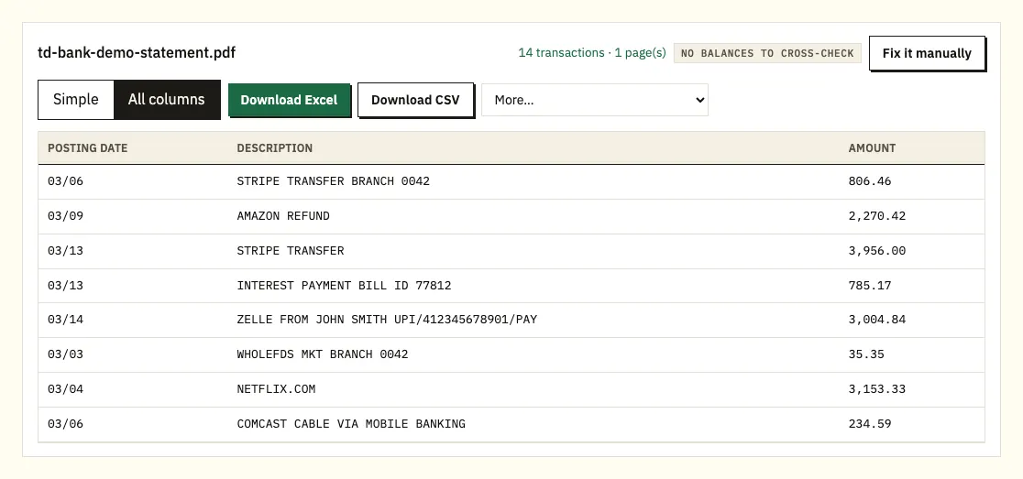Click the Amount column header

872,148
